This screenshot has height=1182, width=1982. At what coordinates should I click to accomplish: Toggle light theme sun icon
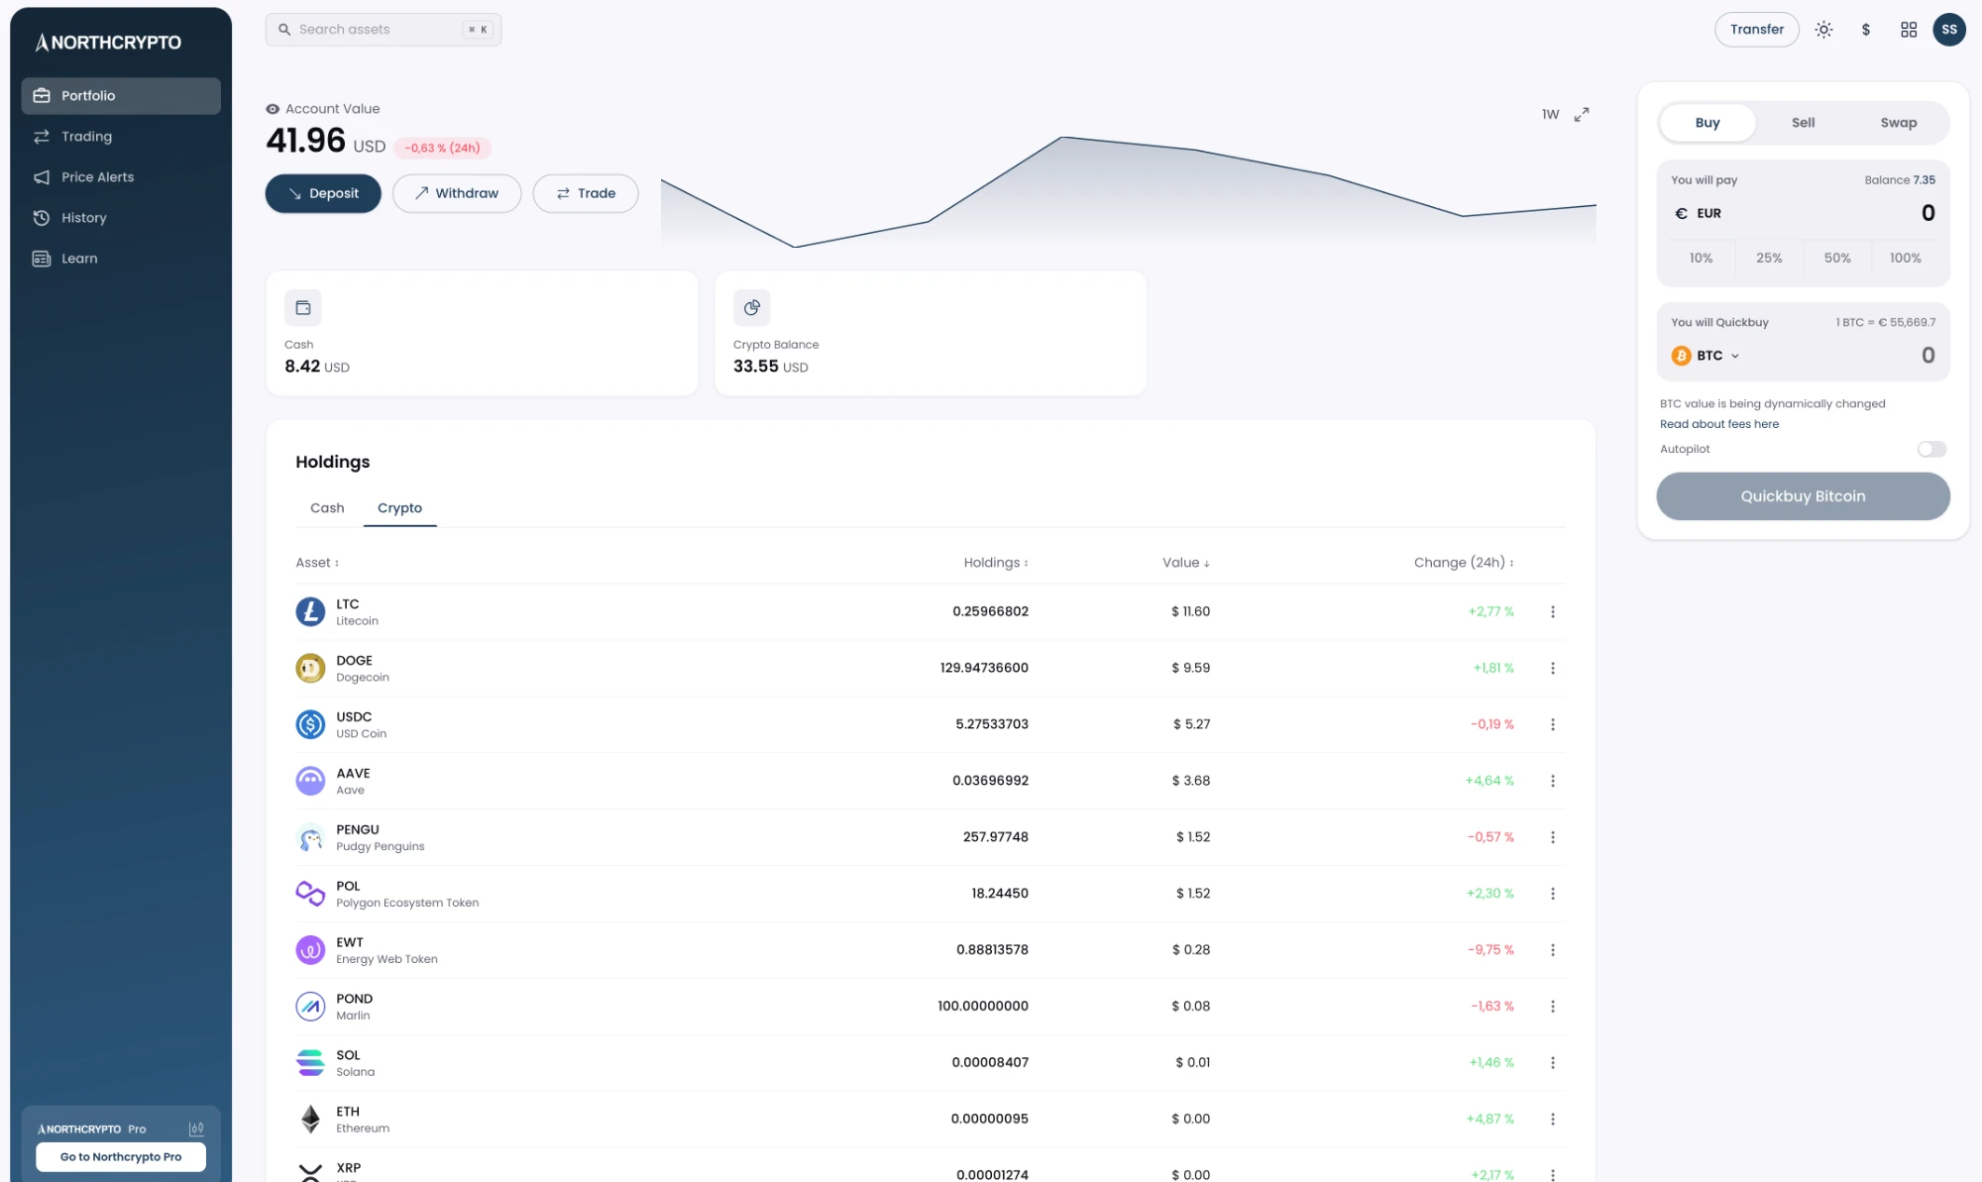click(1823, 30)
